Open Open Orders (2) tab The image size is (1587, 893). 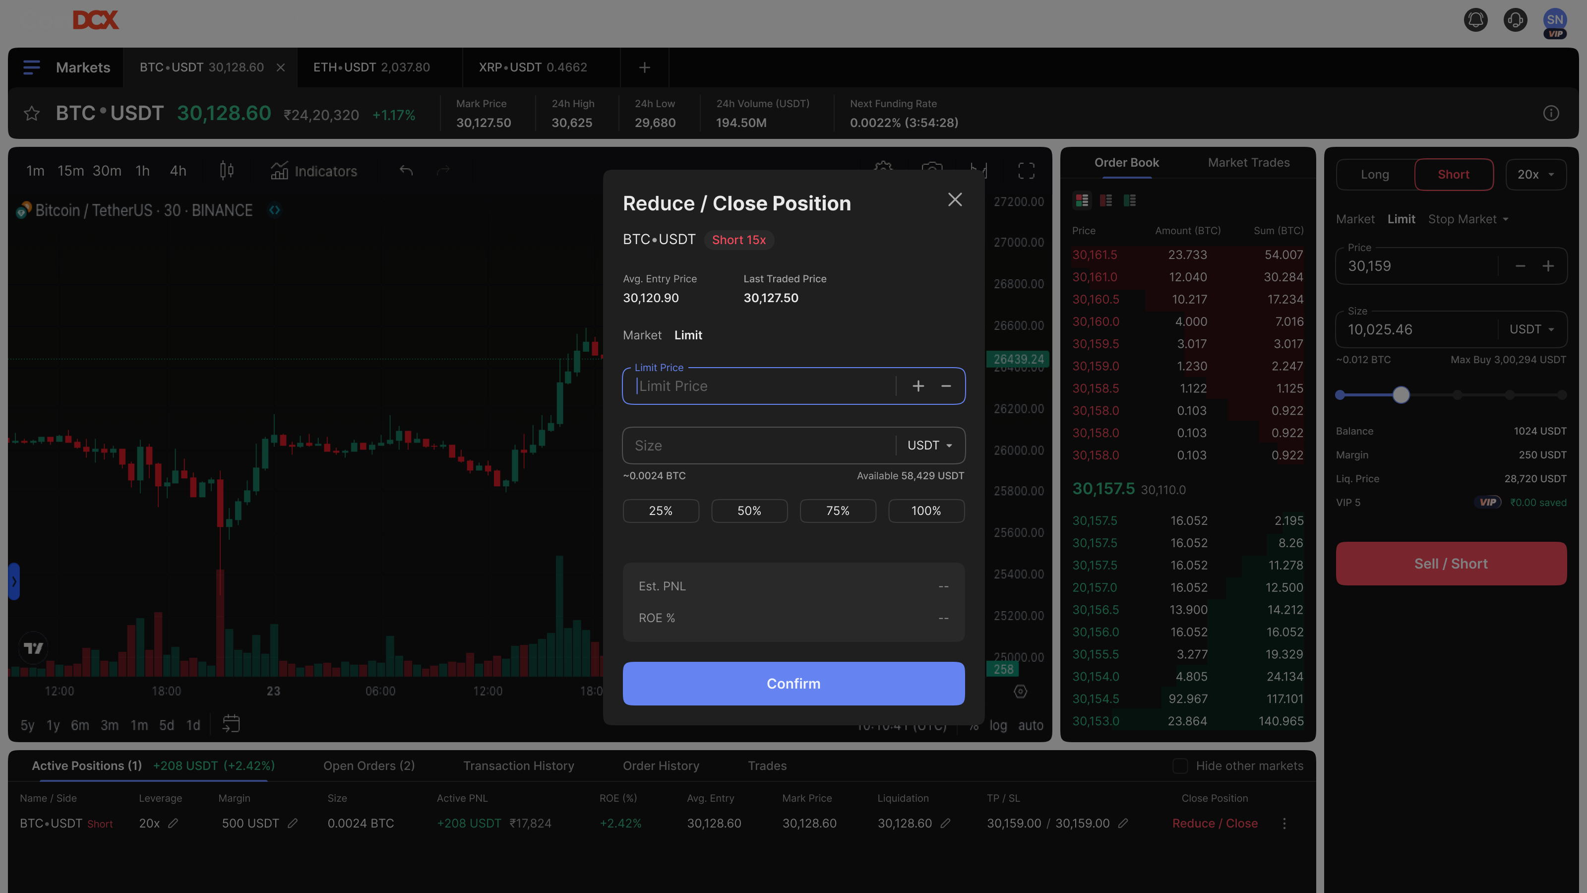369,766
